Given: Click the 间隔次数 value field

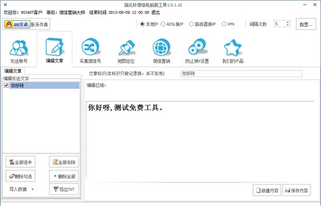Looking at the screenshot, I should [280, 24].
